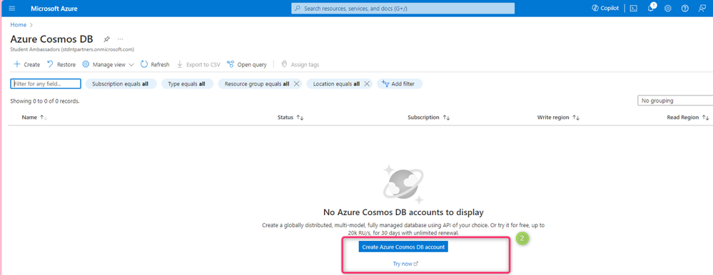Sort by the Name column
This screenshot has height=275, width=713.
pos(34,117)
